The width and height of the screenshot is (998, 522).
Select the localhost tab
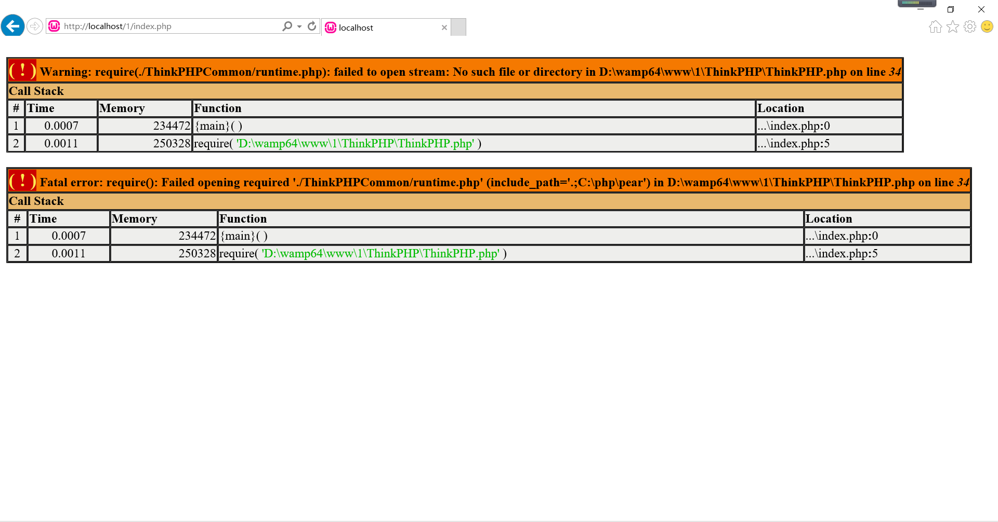386,28
